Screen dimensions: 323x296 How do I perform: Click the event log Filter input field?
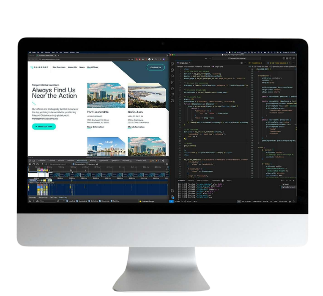(48, 201)
